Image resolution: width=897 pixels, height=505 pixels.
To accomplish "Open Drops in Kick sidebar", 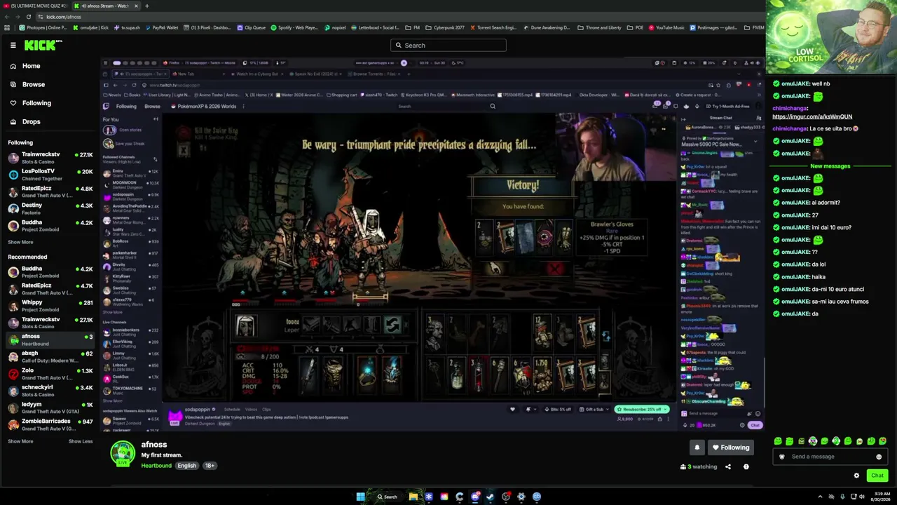I will (x=31, y=121).
